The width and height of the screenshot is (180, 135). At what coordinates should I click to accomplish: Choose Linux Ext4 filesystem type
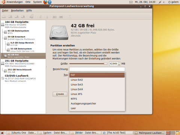click(97, 89)
